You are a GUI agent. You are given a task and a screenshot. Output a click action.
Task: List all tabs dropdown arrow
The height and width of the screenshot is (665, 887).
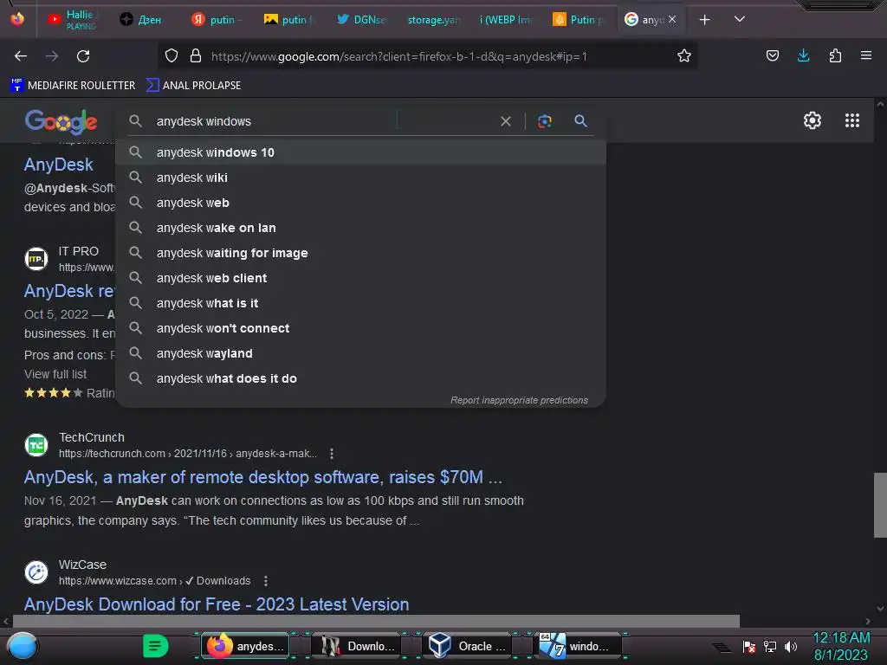click(x=739, y=20)
